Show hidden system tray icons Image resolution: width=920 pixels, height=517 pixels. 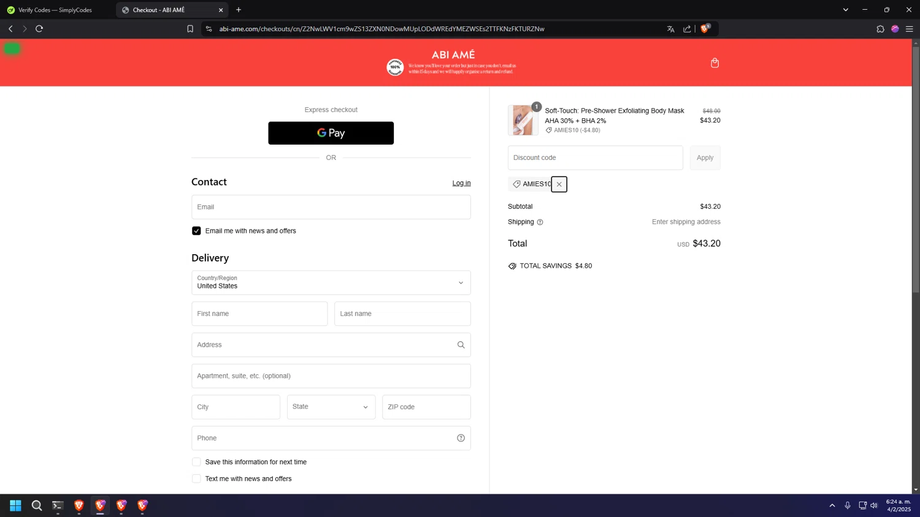click(x=832, y=505)
